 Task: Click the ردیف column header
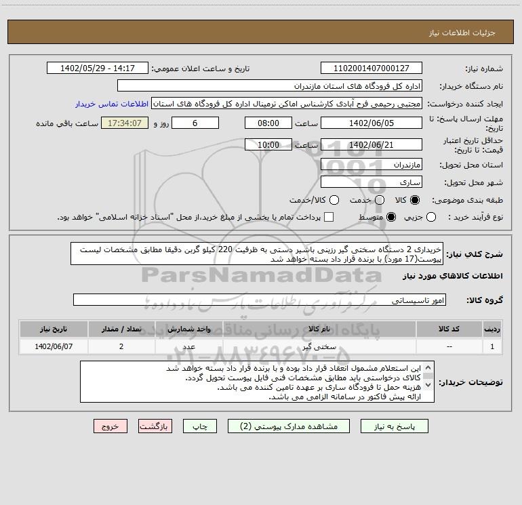click(x=492, y=329)
